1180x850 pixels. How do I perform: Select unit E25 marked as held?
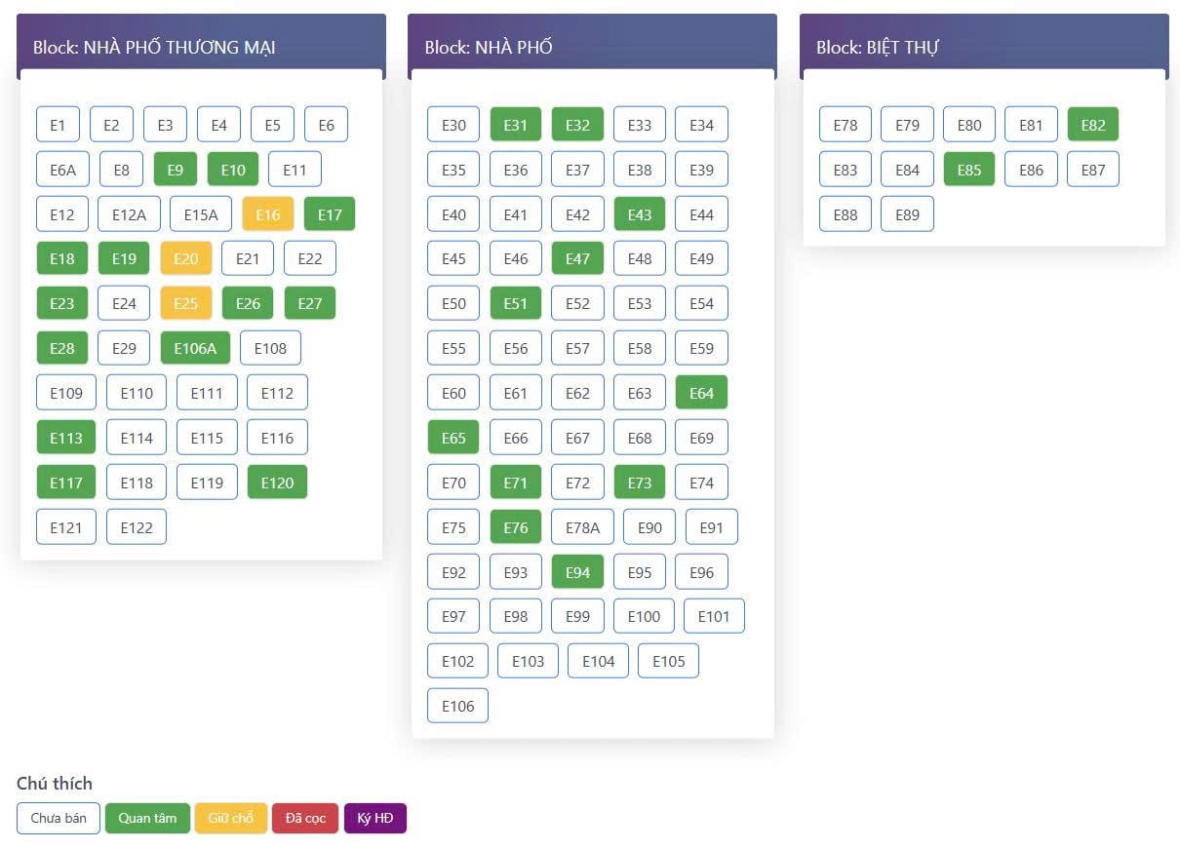(185, 303)
